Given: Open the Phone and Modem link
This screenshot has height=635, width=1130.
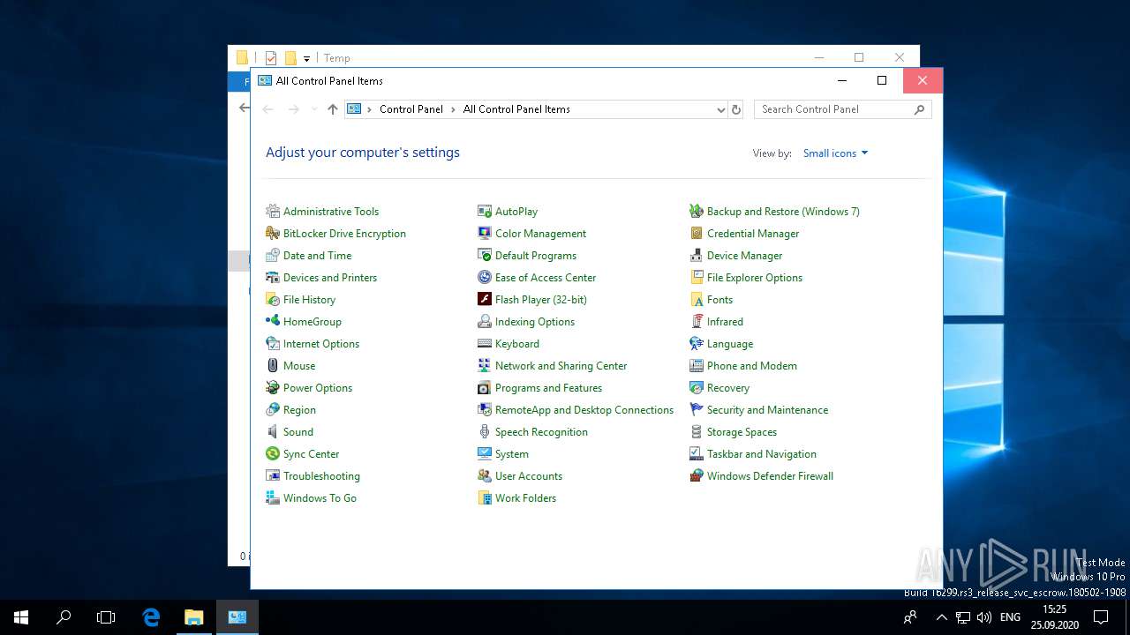Looking at the screenshot, I should (x=752, y=366).
